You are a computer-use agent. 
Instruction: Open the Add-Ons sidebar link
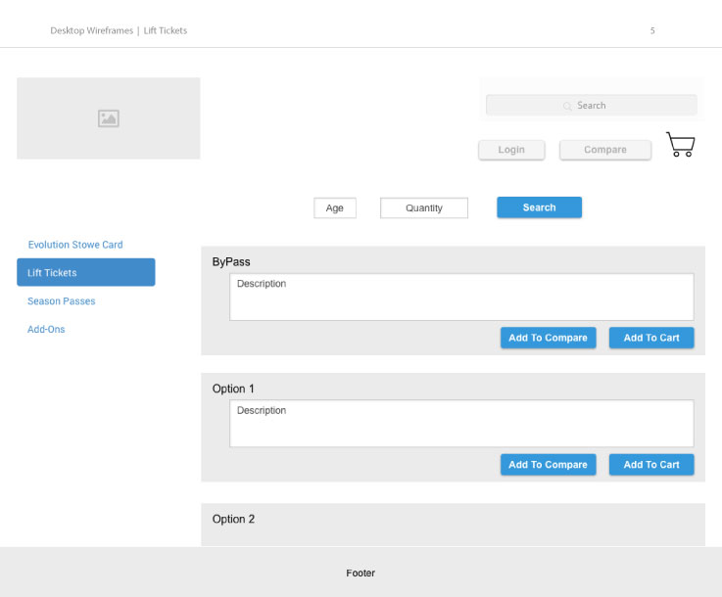46,330
